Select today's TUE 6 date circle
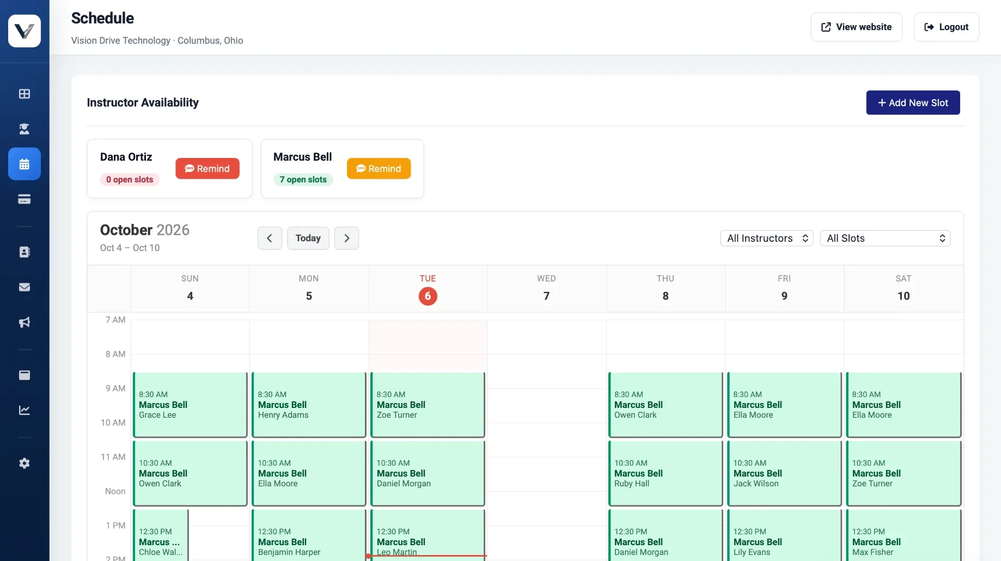This screenshot has height=561, width=1001. [x=428, y=296]
